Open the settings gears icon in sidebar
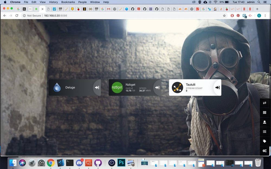 (264, 151)
